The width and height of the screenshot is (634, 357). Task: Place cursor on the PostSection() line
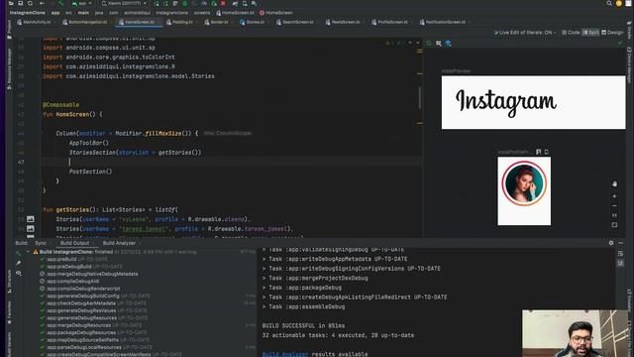(90, 172)
